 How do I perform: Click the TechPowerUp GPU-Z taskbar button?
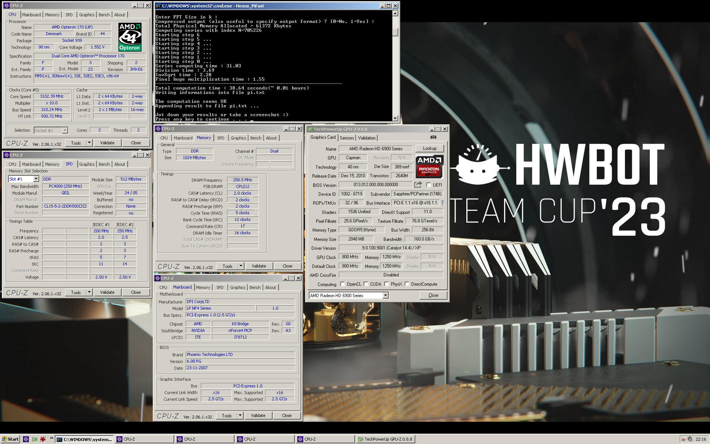click(x=385, y=439)
